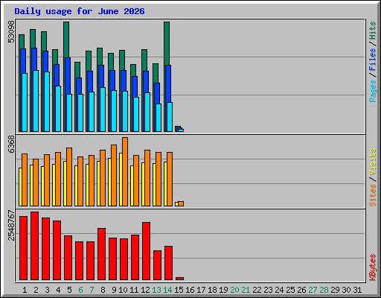The image size is (381, 298).
Task: Click day 16 on the date axis
Action: (x=190, y=290)
